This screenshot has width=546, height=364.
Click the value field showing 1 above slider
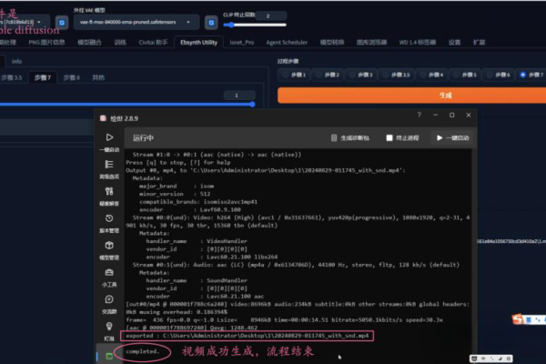click(x=239, y=95)
